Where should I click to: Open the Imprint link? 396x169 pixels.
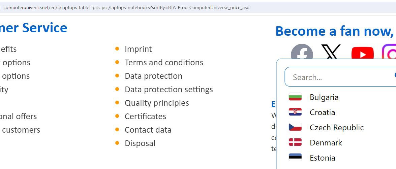pos(138,49)
